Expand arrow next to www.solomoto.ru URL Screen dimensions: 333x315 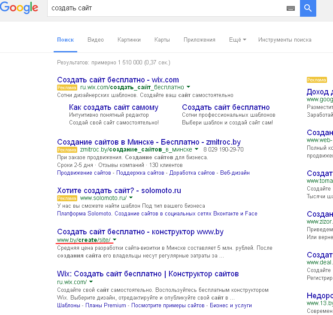(x=131, y=198)
